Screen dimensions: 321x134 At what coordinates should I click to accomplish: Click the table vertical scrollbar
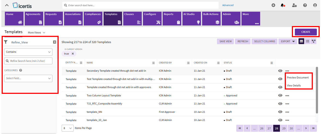[316, 90]
